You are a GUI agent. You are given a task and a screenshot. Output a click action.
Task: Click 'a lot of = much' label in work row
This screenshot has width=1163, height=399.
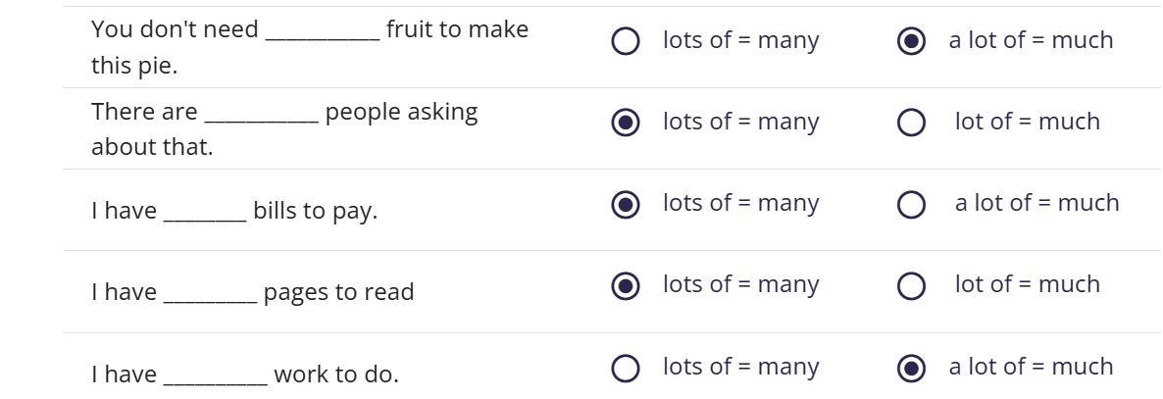[x=1031, y=367]
